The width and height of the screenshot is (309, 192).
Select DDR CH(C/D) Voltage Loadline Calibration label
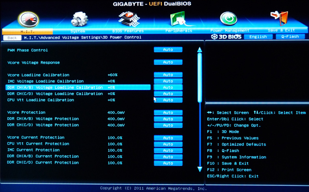pyautogui.click(x=55, y=94)
